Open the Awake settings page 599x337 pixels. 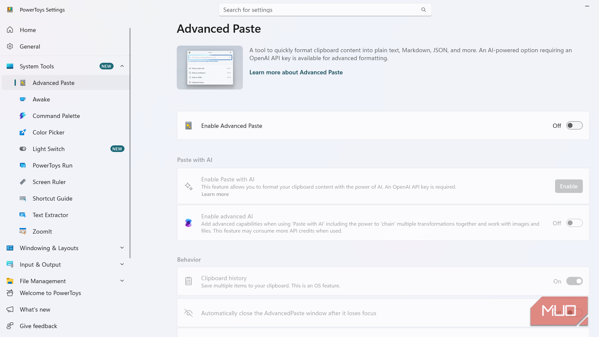pyautogui.click(x=65, y=99)
